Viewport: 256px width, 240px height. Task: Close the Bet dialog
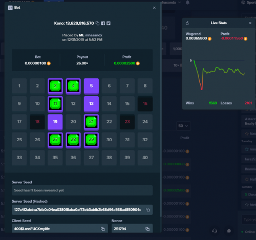coord(154,8)
